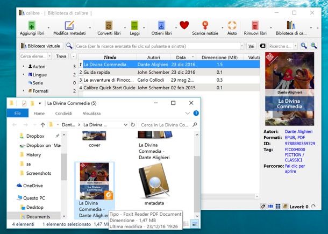The image size is (328, 234).
Task: Select Calibre Quick Start Guide row
Action: pos(169,88)
